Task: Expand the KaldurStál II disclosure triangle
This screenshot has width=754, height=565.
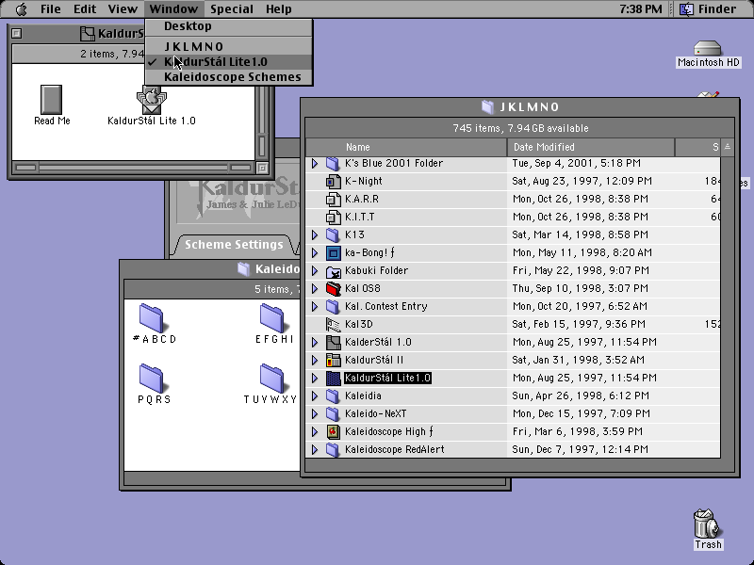Action: [x=315, y=360]
